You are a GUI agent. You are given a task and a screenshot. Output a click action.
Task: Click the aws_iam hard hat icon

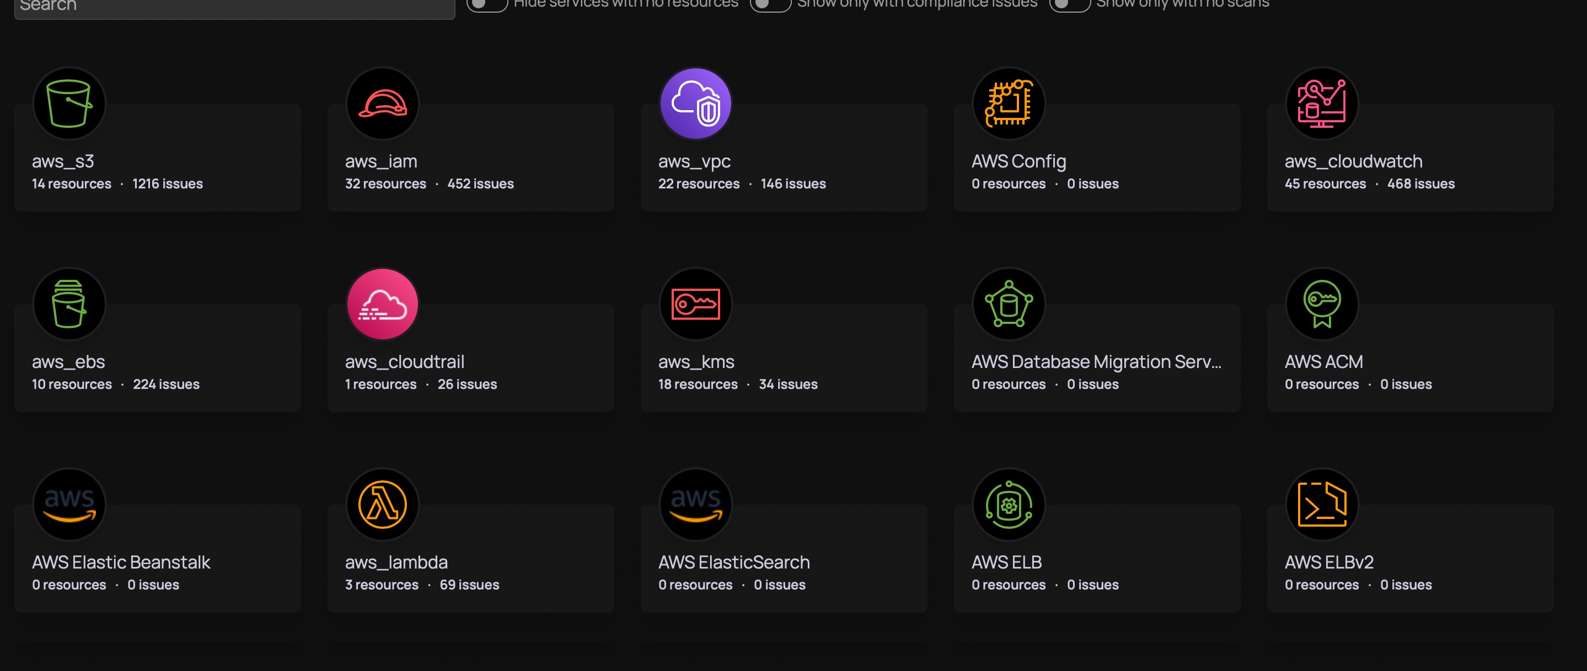click(x=383, y=104)
